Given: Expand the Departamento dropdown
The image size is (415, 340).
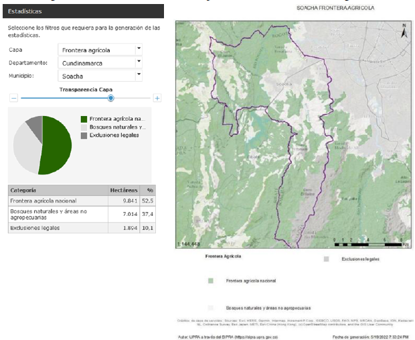Looking at the screenshot, I should tap(138, 62).
